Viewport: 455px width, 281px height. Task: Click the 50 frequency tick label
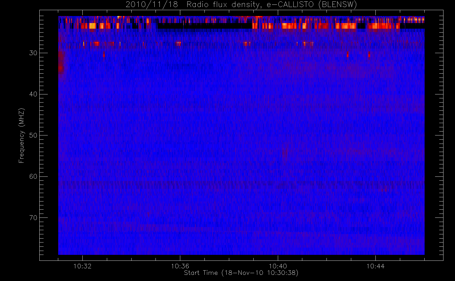(x=33, y=135)
